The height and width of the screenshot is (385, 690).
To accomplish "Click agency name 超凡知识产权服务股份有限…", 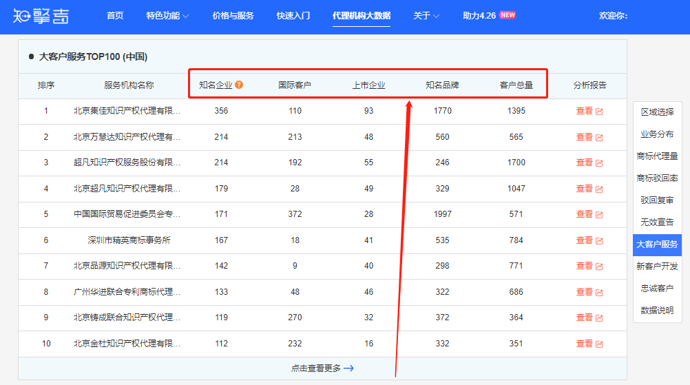I will [x=127, y=163].
